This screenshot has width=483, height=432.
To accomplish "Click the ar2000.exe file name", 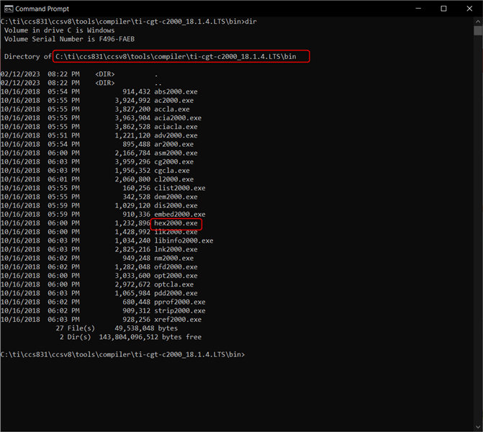I will [x=174, y=144].
